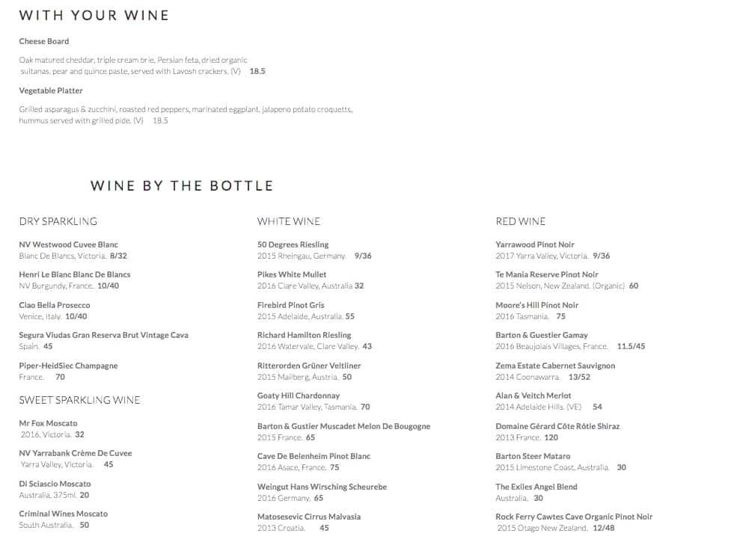Click Henri Le Blanc Blanc De Blancs
The width and height of the screenshot is (734, 542).
pos(75,274)
